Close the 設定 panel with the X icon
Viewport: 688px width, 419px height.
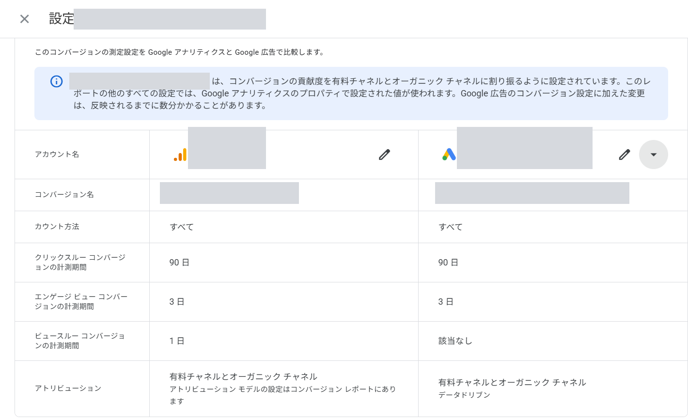(24, 19)
